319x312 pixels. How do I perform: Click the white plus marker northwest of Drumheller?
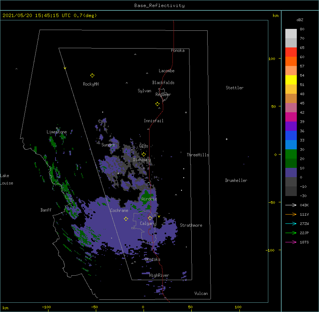226,139
